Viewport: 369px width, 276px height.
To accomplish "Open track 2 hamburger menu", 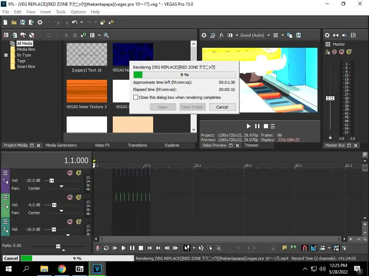I will [x=5, y=197].
